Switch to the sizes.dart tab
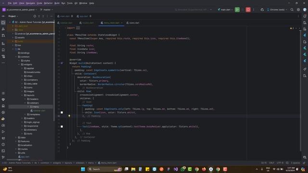This screenshot has width=308, height=173. (133, 23)
